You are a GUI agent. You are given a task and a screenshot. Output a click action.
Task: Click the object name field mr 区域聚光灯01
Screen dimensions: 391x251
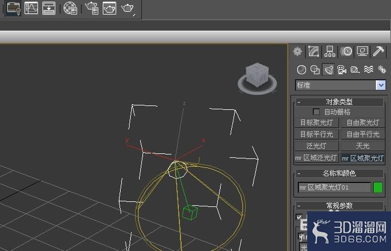[334, 187]
